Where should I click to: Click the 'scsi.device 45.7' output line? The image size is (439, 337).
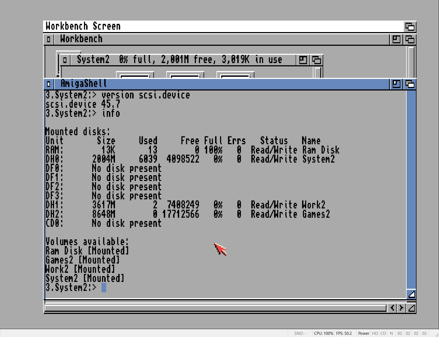point(83,104)
